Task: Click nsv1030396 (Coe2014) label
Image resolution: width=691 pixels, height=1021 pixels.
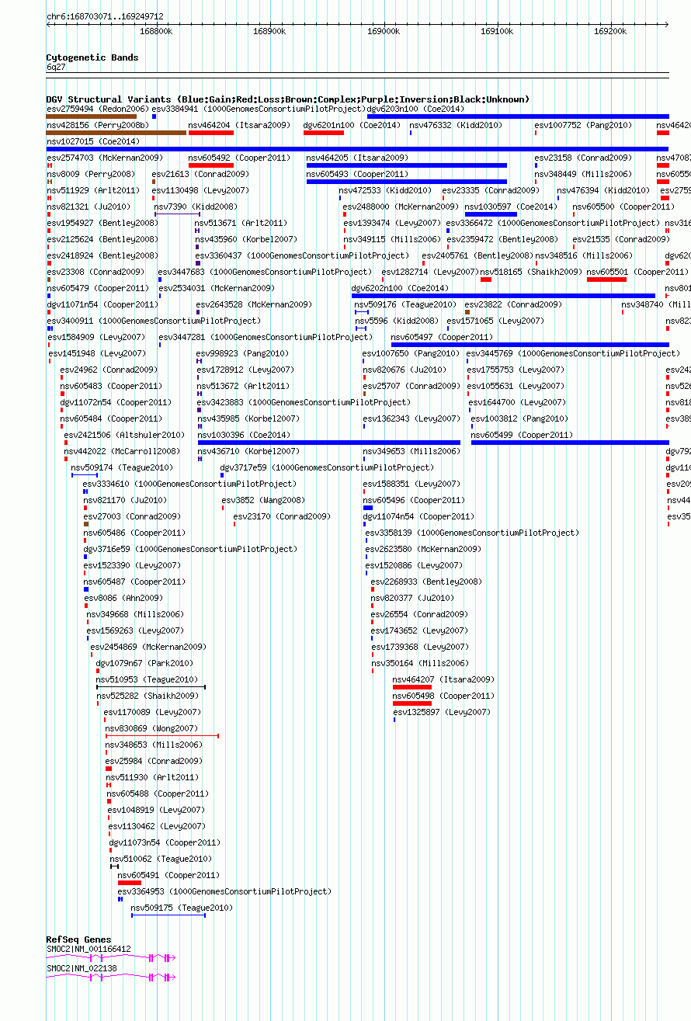Action: click(x=244, y=435)
